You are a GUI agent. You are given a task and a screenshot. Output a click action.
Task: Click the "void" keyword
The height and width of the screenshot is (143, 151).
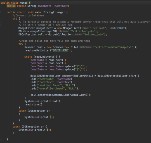pos(30,12)
